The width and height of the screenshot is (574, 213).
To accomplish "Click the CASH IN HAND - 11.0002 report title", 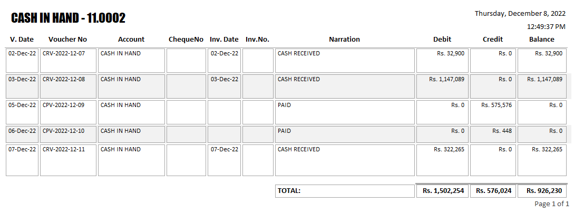I will 69,18.
